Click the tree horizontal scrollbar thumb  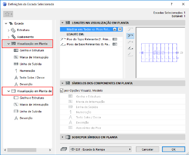point(22,150)
